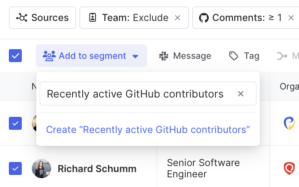Screen dimensions: 299x187
Task: Click the Merge icon in toolbar
Action: pyautogui.click(x=282, y=56)
